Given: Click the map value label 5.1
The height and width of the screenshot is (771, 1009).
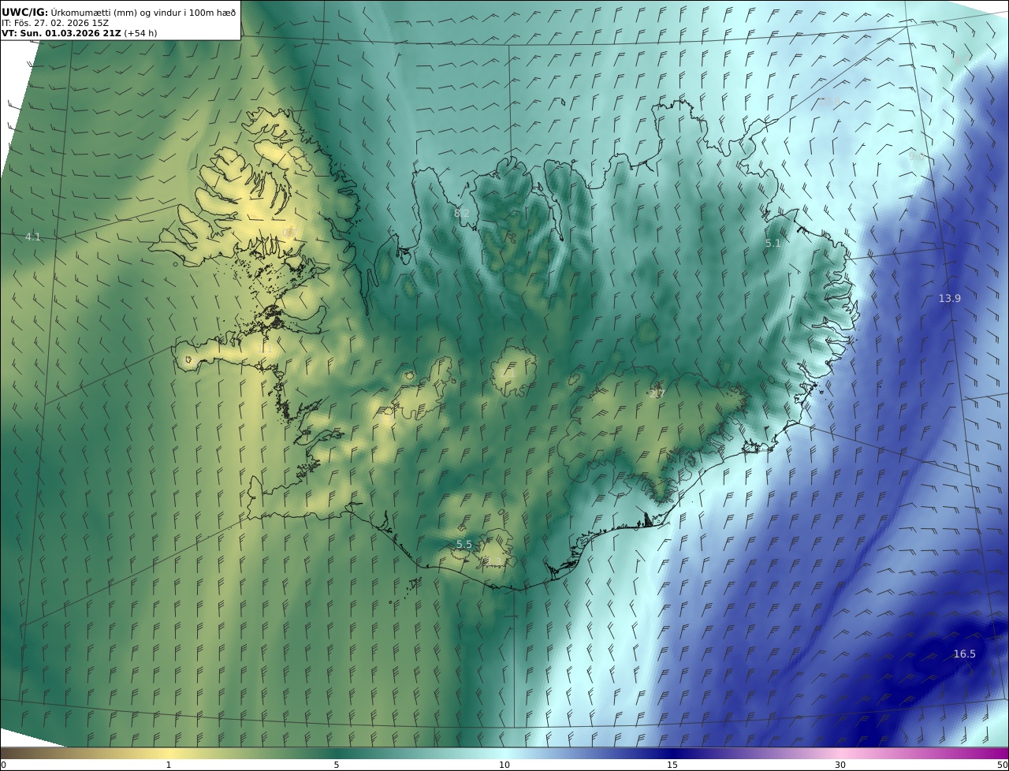Looking at the screenshot, I should (x=773, y=244).
